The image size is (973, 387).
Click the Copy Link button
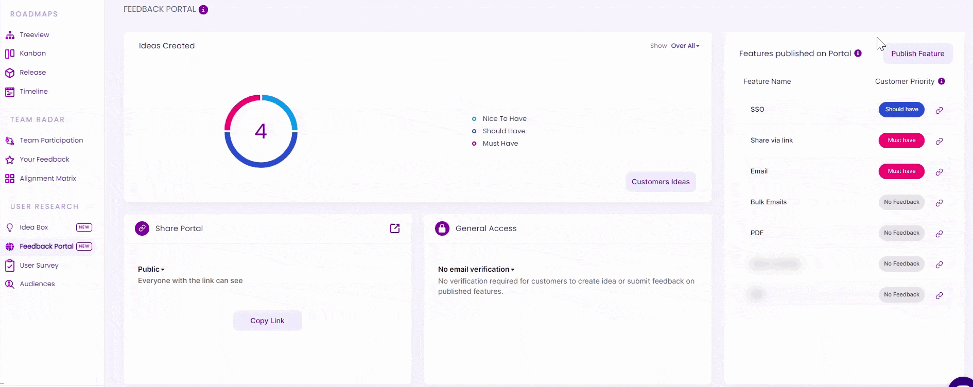[267, 321]
